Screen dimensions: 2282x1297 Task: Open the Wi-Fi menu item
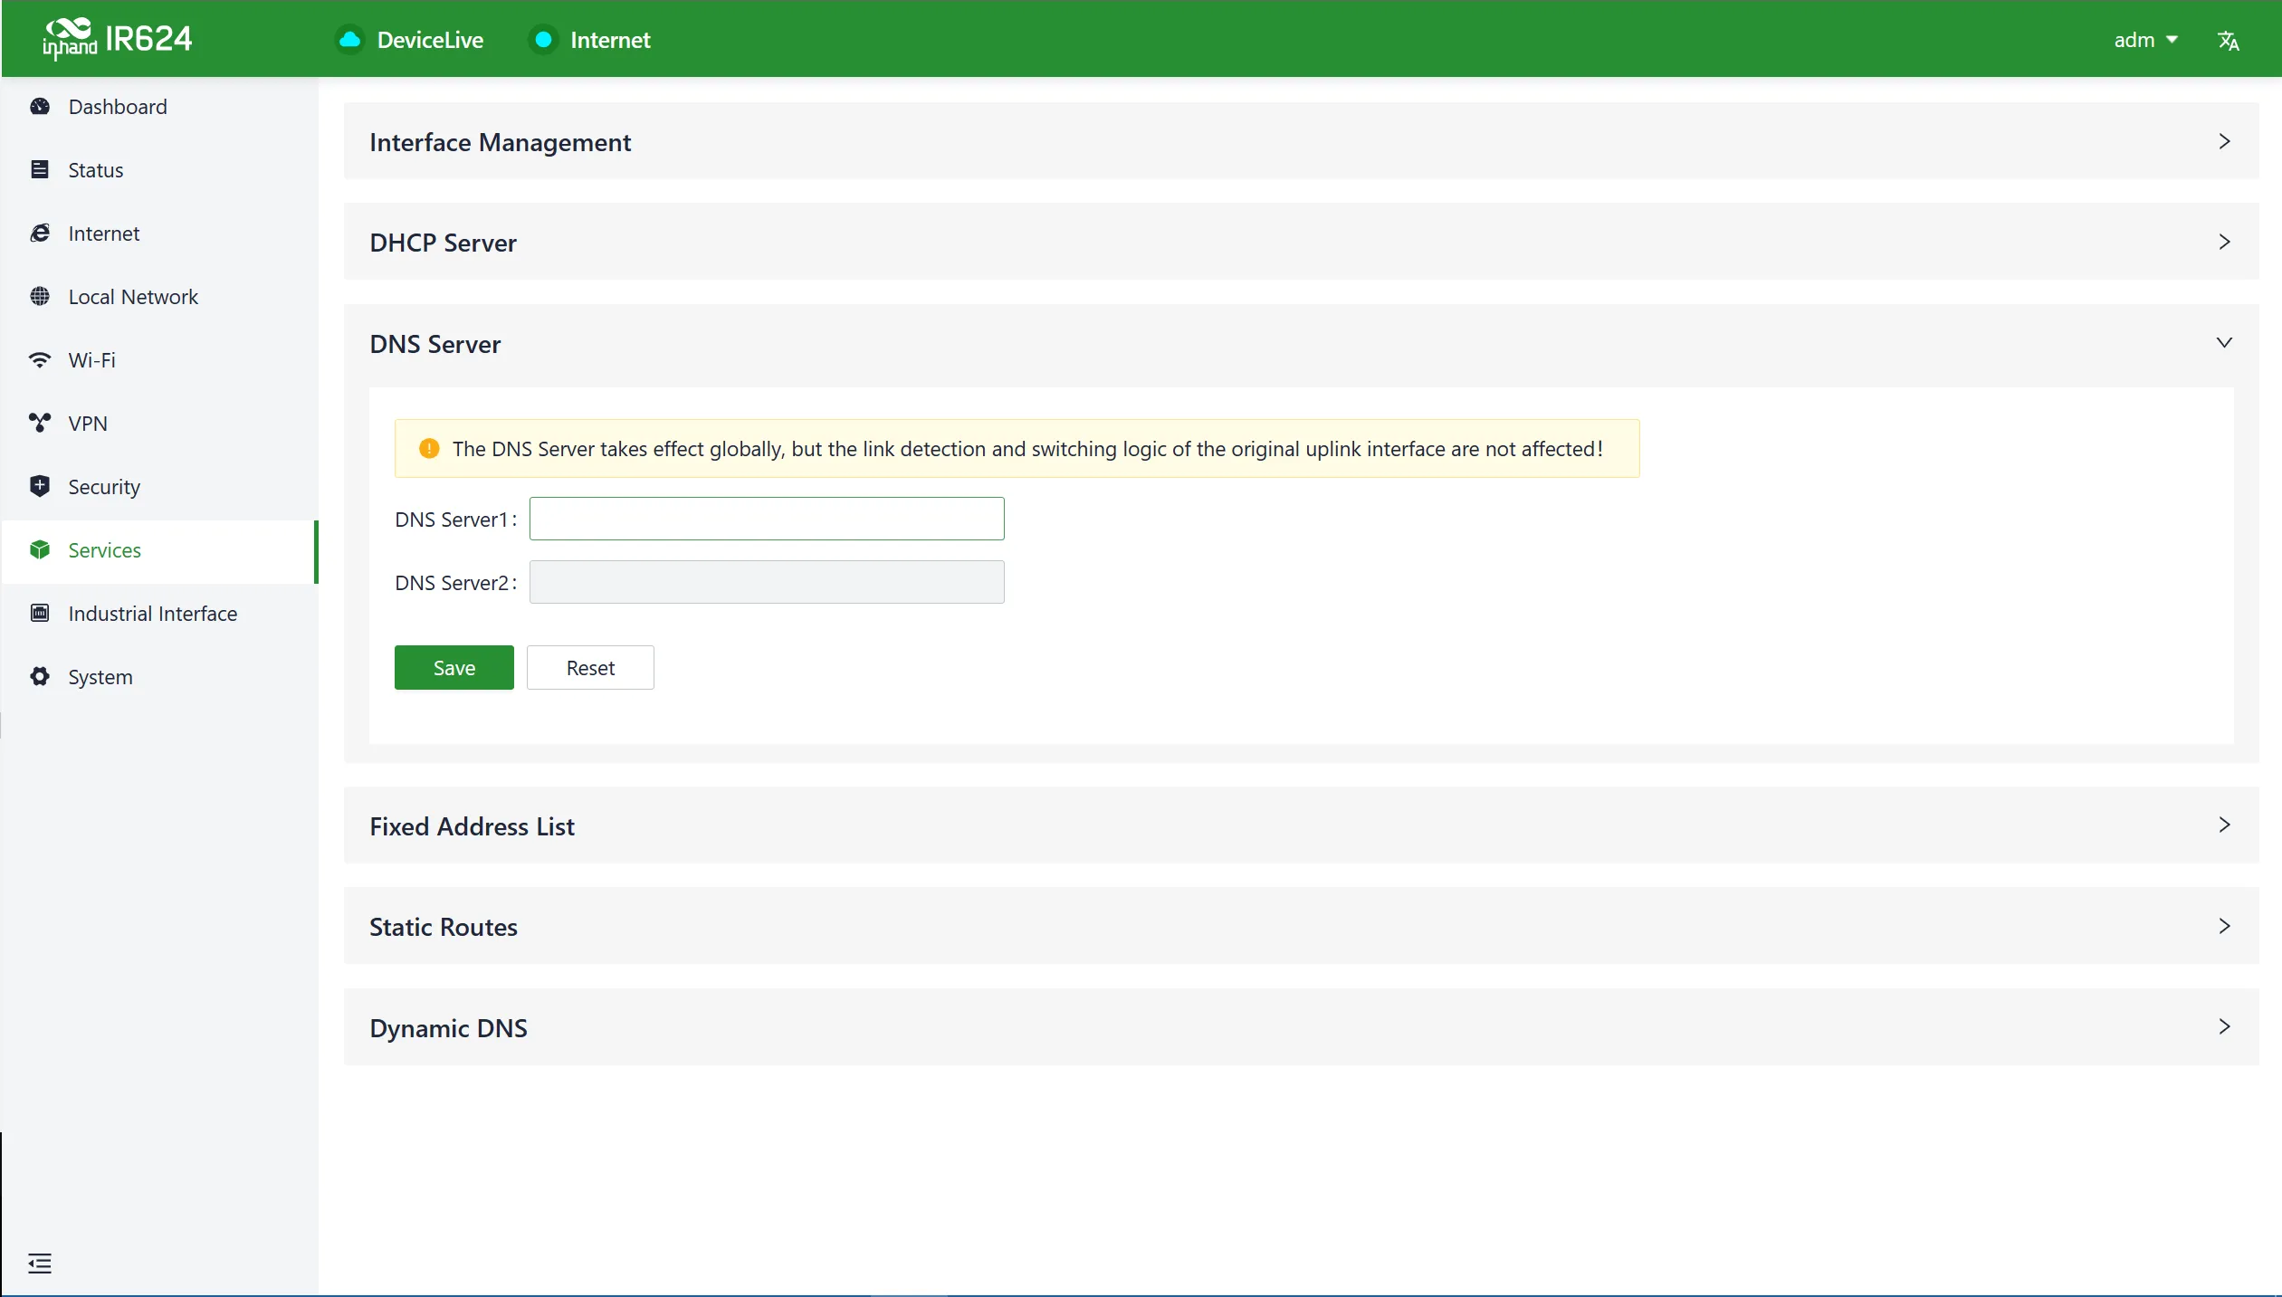point(159,360)
